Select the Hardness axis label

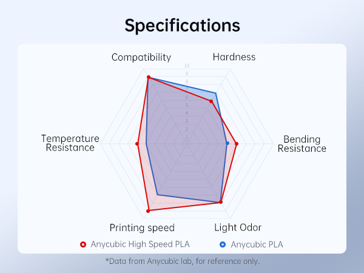234,57
